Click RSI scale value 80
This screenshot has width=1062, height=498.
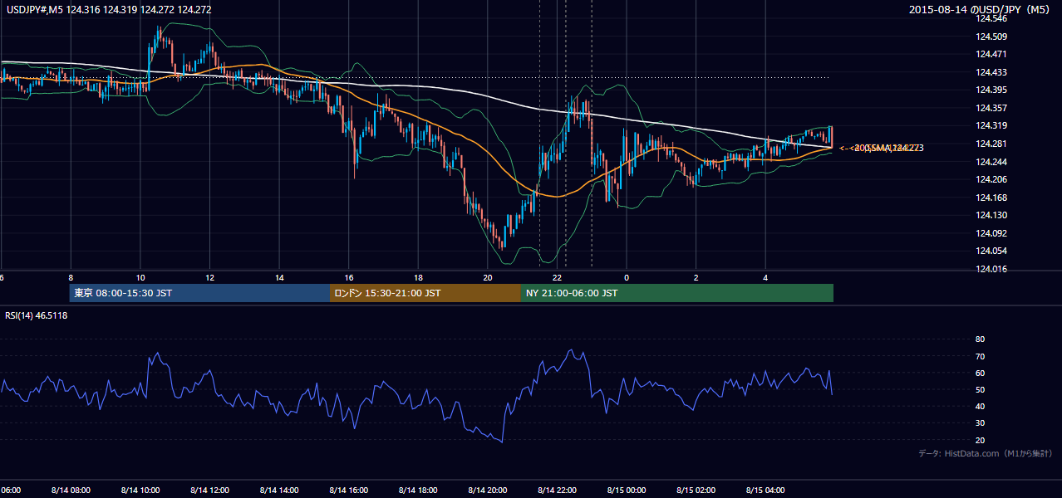click(981, 339)
